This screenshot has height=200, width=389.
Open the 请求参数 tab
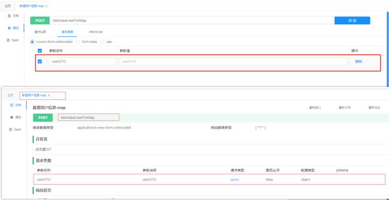(x=67, y=32)
